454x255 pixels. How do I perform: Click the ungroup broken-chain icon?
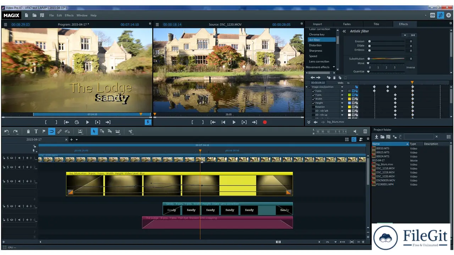click(67, 131)
